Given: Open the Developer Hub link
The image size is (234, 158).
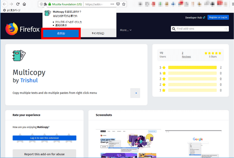Looking at the screenshot, I should pos(195,17).
